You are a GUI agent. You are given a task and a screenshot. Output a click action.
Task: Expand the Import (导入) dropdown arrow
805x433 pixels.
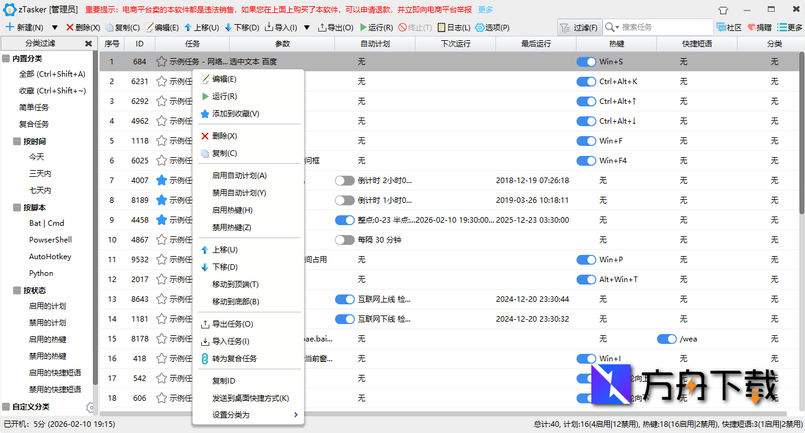click(306, 27)
